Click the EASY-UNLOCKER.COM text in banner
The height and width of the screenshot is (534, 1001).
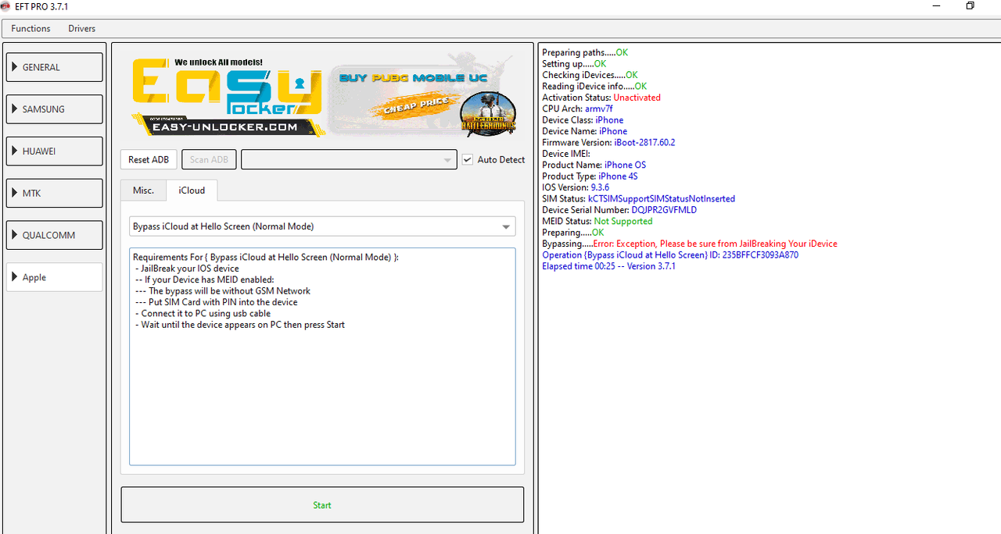[225, 127]
